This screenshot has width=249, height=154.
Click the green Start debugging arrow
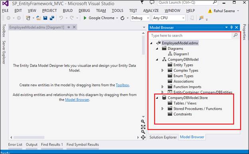pyautogui.click(x=85, y=18)
